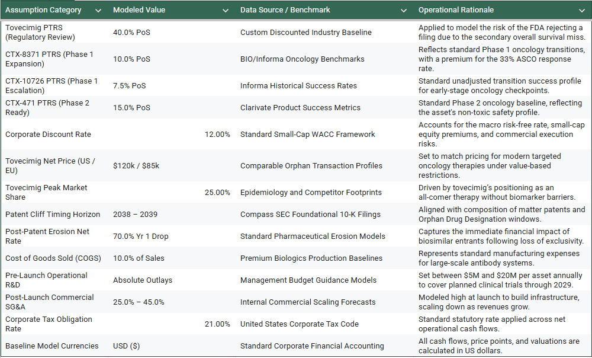The width and height of the screenshot is (592, 358).
Task: Select the 21.00% tax rate cell
Action: 172,324
